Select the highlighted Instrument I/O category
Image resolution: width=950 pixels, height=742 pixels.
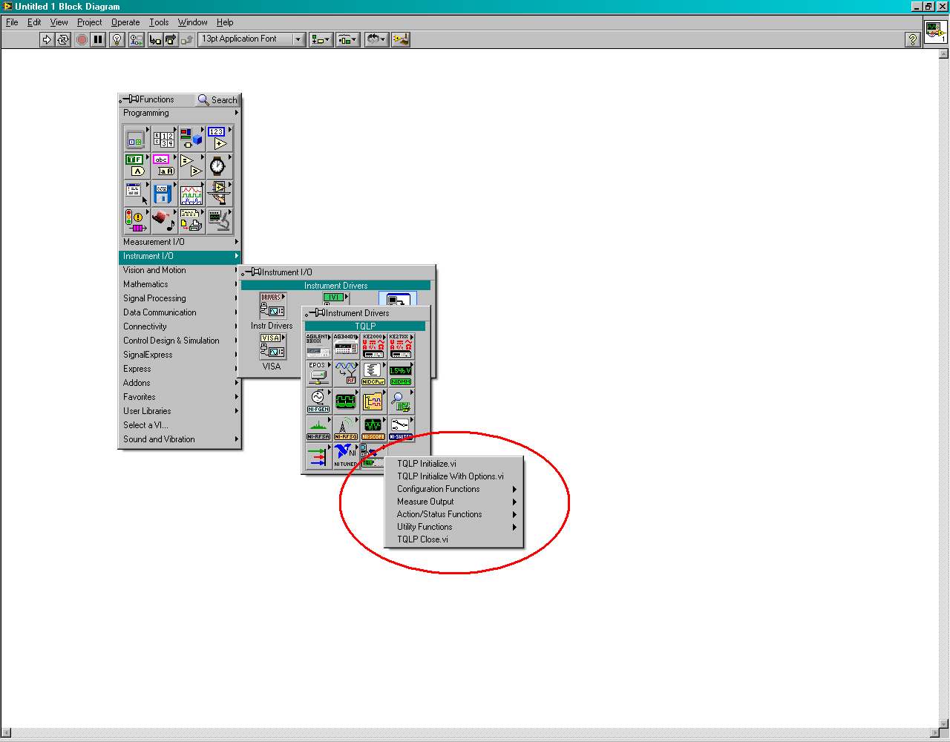pos(180,256)
